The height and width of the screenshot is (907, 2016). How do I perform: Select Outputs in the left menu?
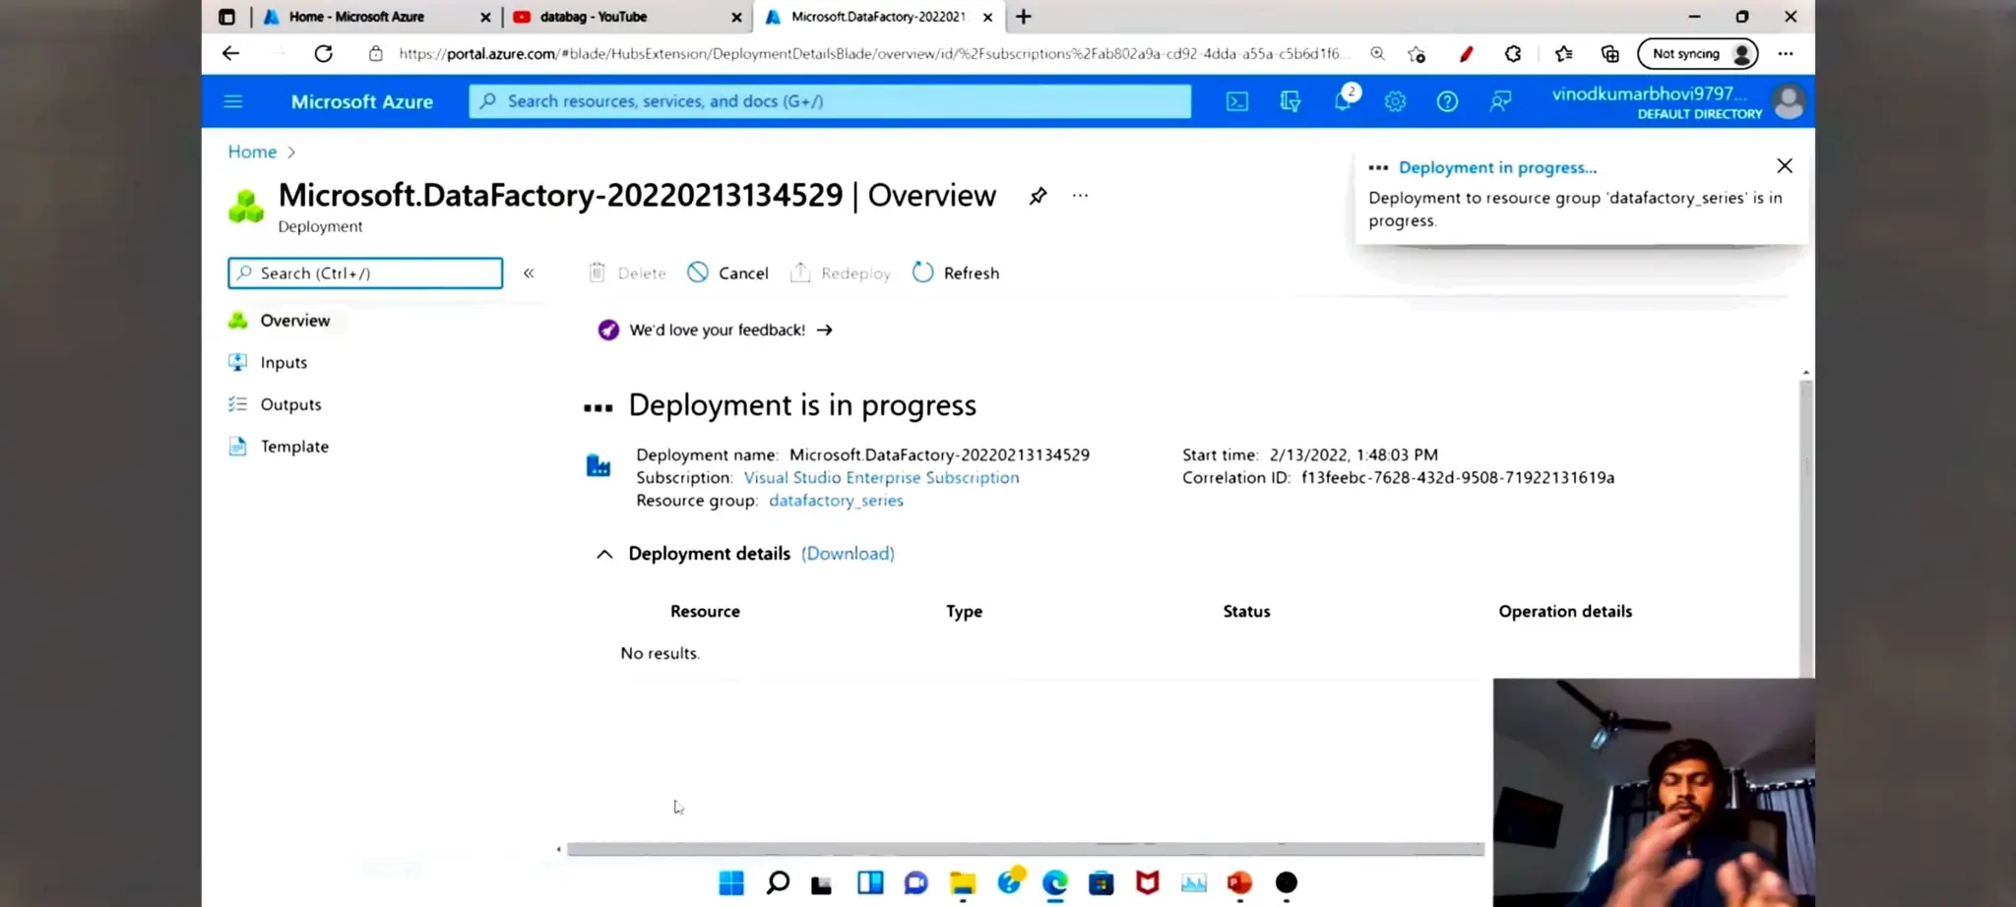290,404
